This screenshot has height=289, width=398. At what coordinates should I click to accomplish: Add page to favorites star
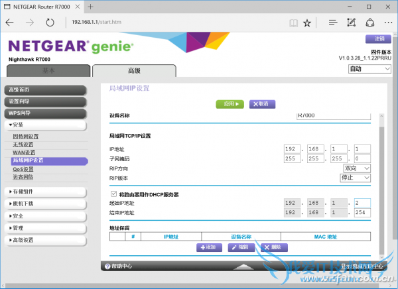tap(307, 23)
